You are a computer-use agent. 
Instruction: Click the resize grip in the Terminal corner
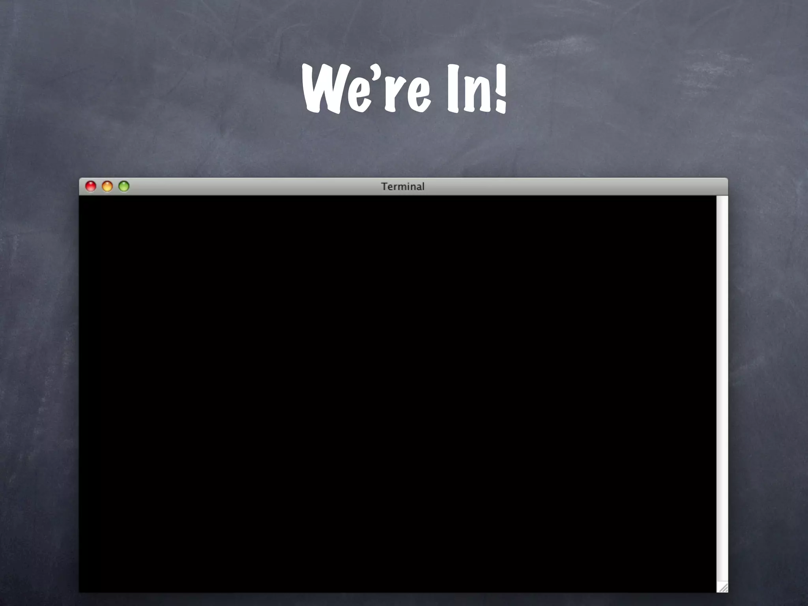[723, 587]
